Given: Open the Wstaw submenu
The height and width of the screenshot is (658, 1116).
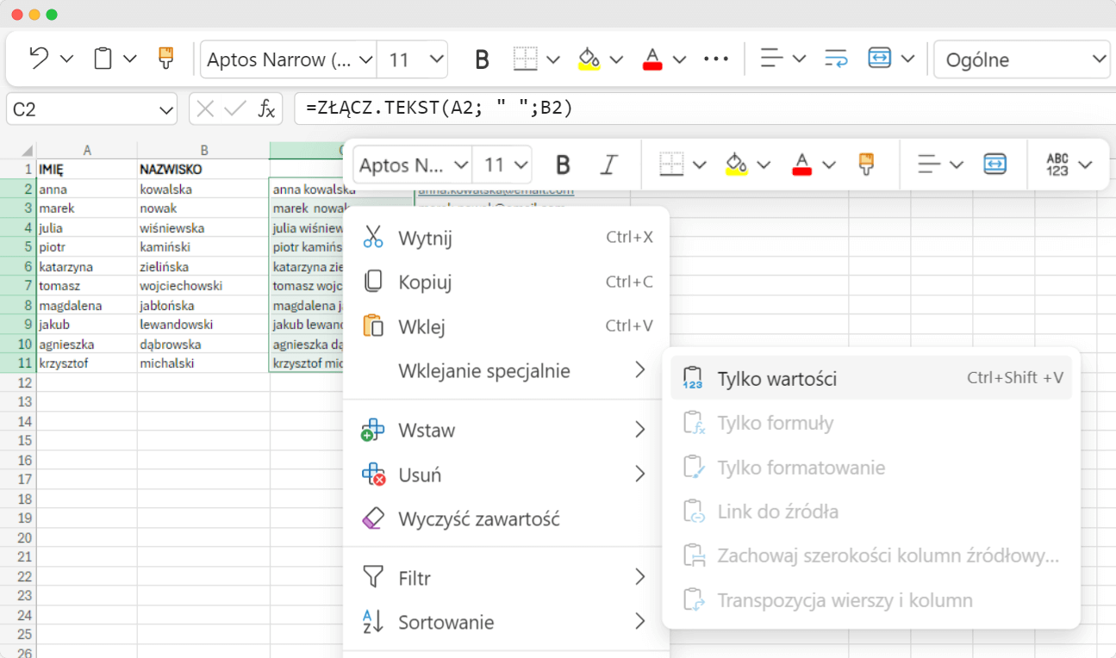Looking at the screenshot, I should click(507, 430).
